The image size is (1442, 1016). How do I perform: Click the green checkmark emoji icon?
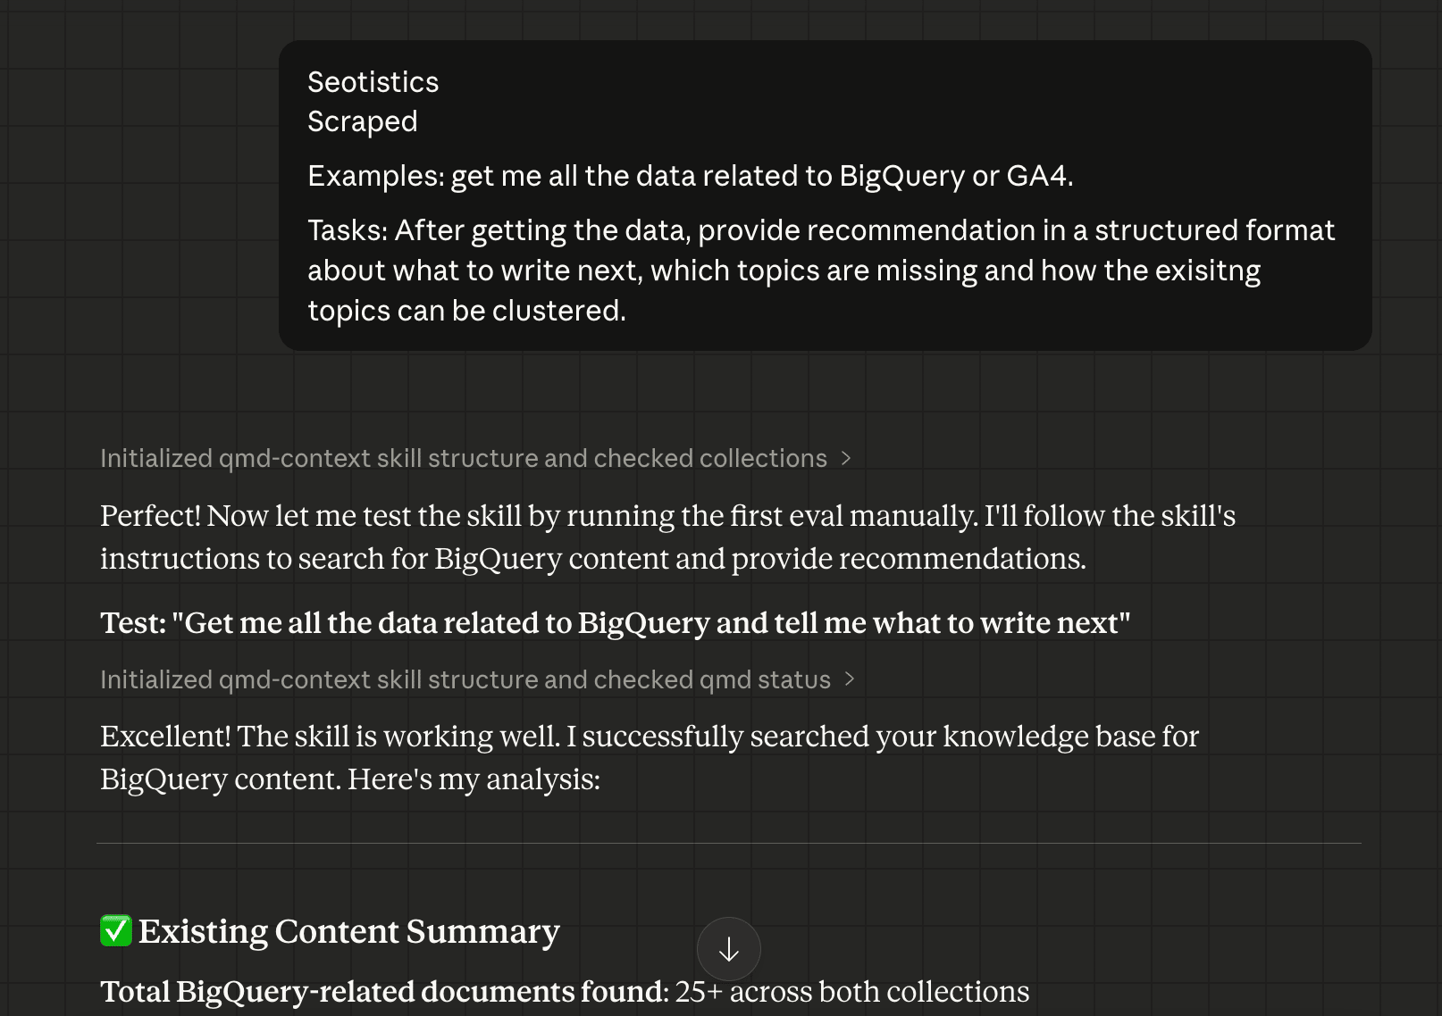[116, 931]
